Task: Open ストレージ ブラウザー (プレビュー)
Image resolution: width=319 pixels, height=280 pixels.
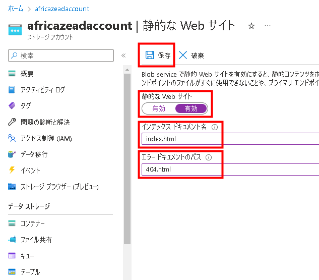Action: [60, 187]
